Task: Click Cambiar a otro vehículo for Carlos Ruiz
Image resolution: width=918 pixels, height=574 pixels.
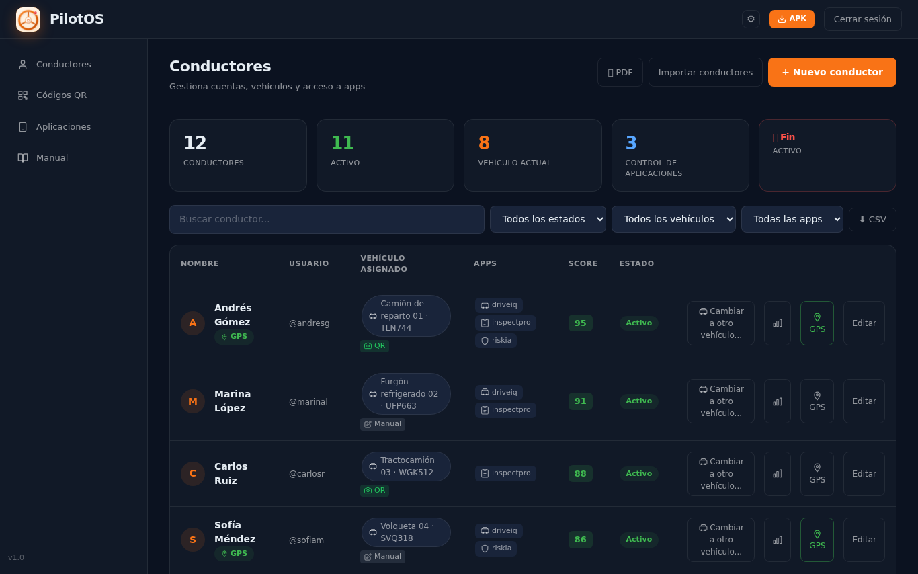Action: pos(721,474)
